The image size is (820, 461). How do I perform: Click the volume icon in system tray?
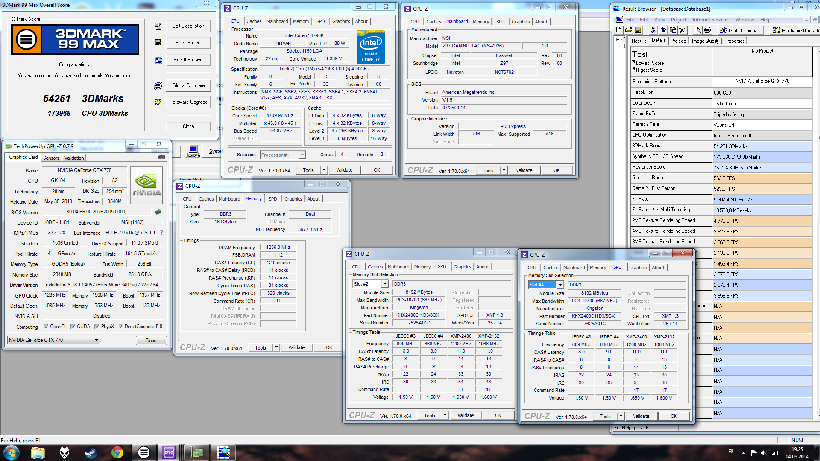[764, 452]
